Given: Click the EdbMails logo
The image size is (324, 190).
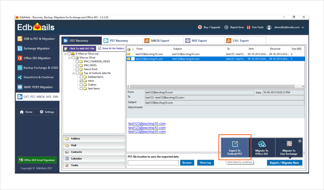Looking at the screenshot, I should coord(36,27).
